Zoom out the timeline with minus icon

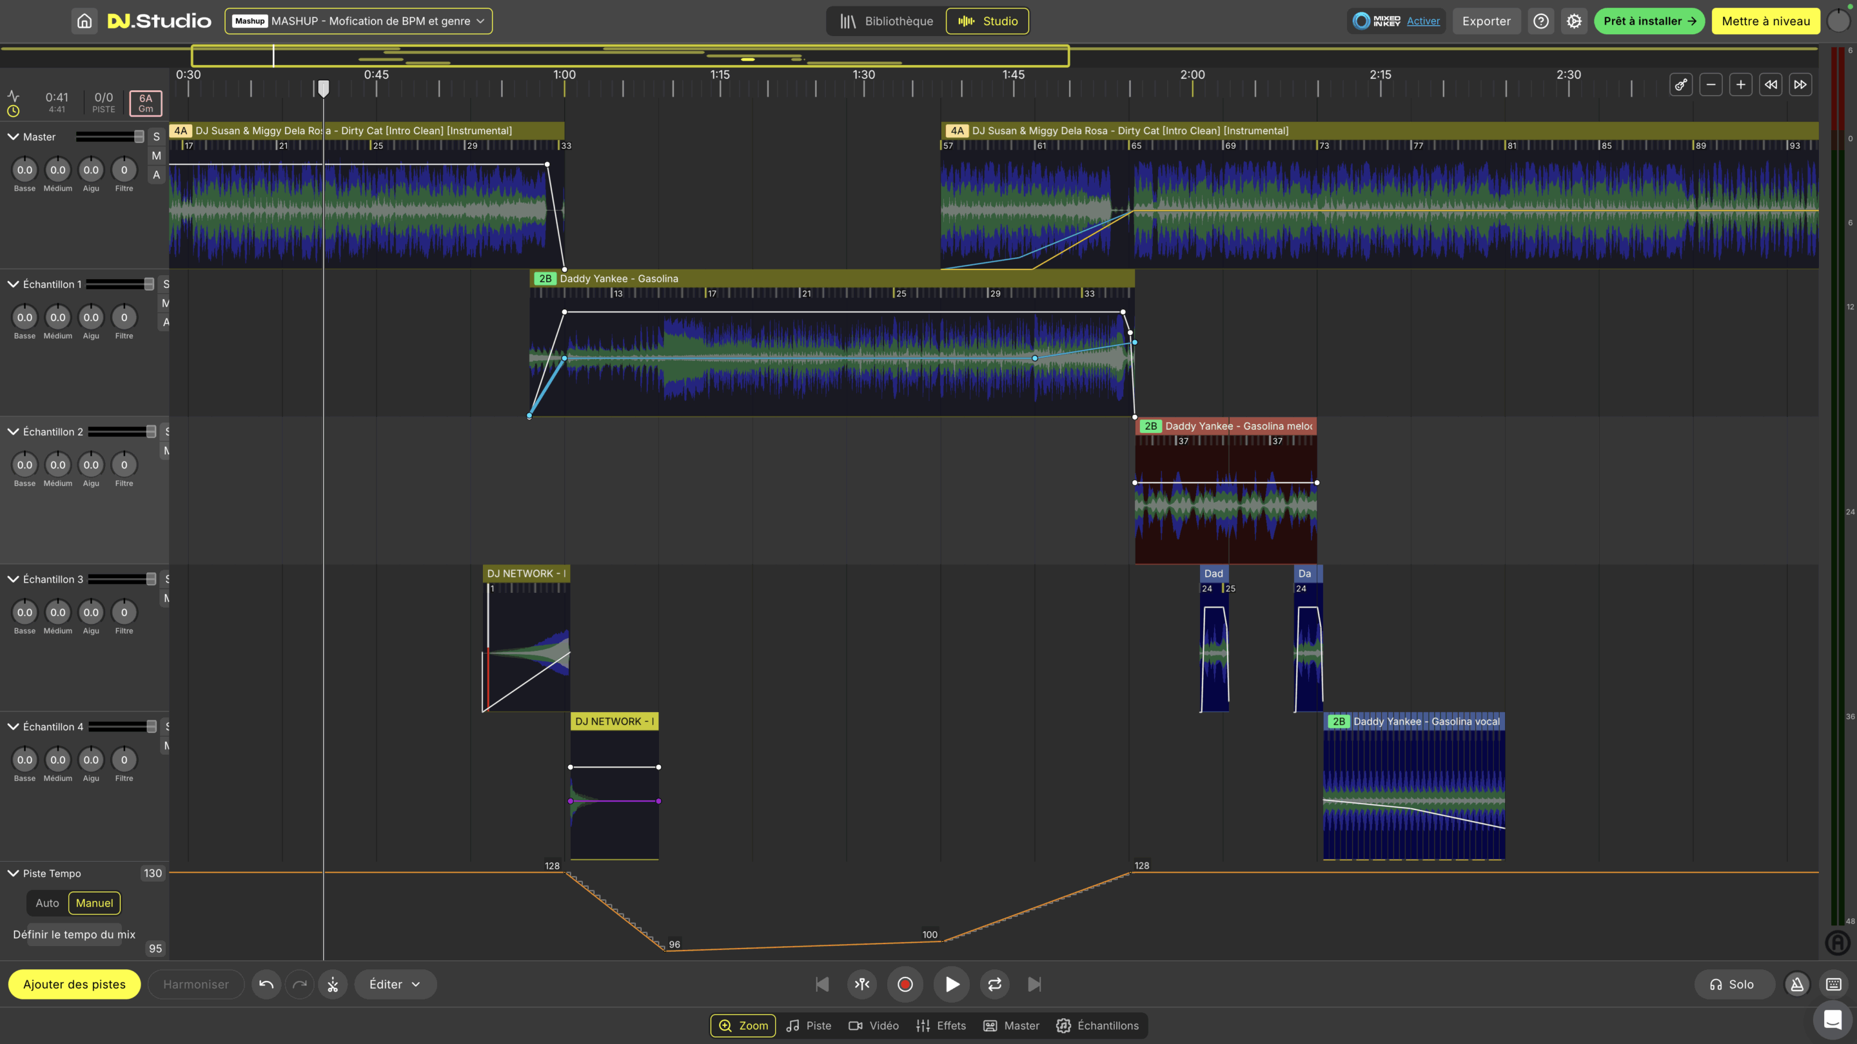click(x=1711, y=84)
